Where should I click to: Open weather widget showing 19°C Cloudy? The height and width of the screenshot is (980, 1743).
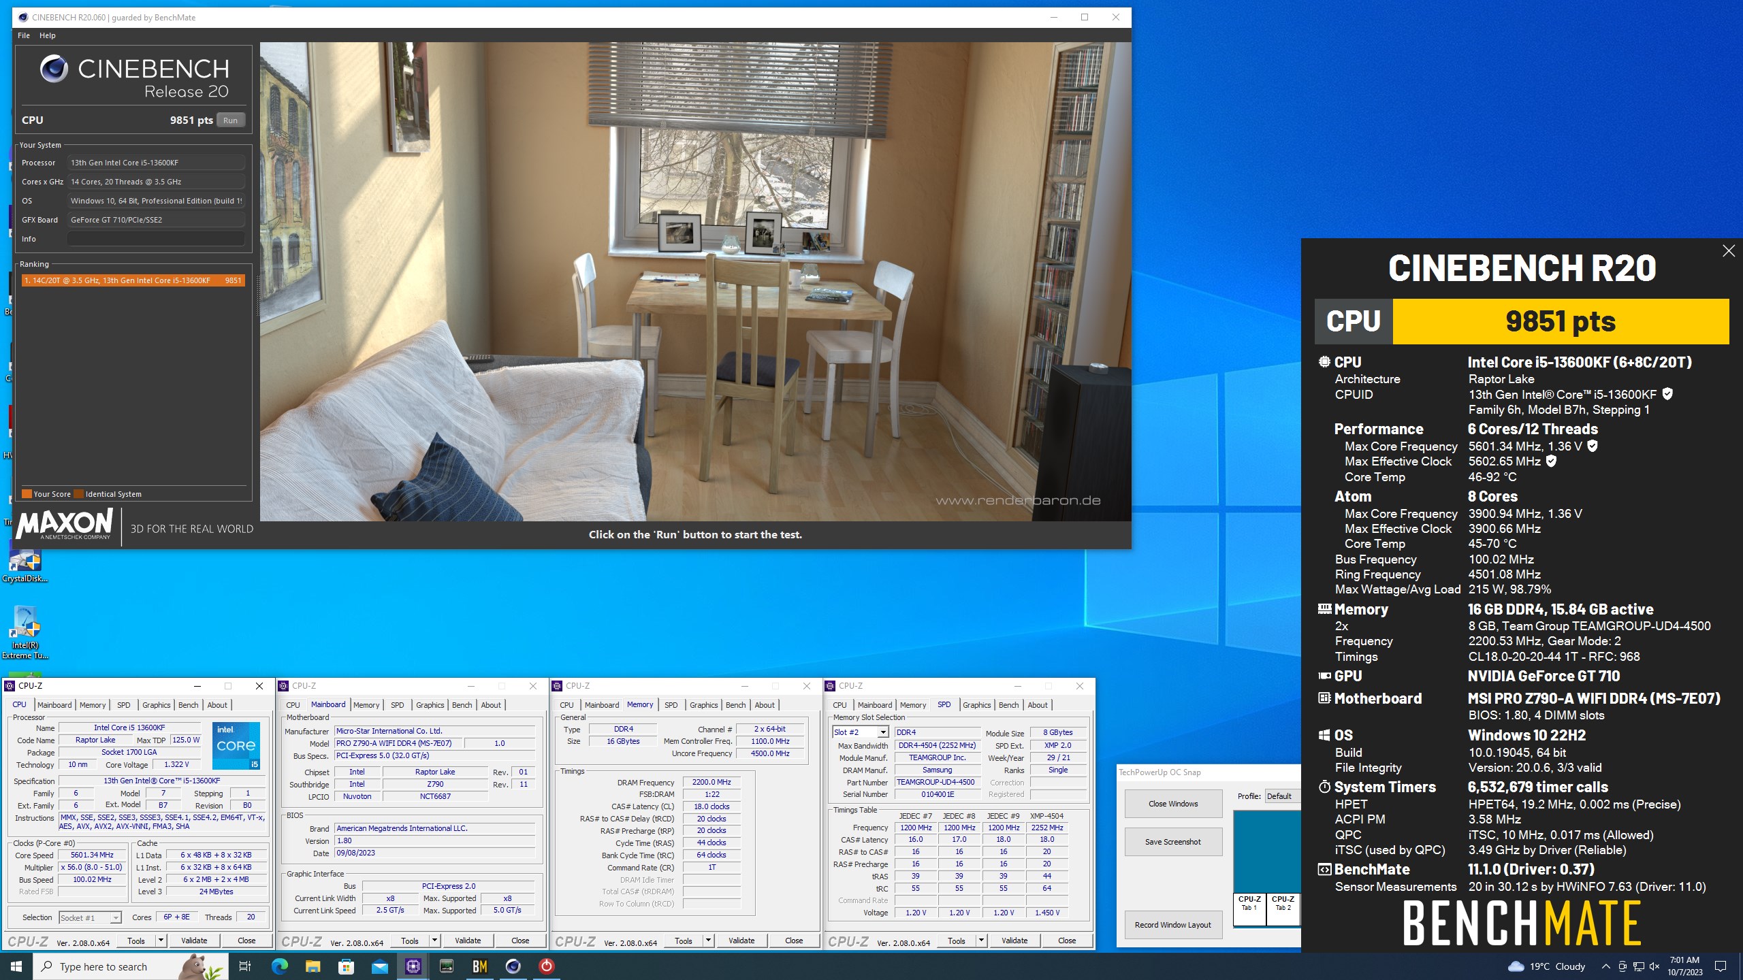[x=1546, y=966]
